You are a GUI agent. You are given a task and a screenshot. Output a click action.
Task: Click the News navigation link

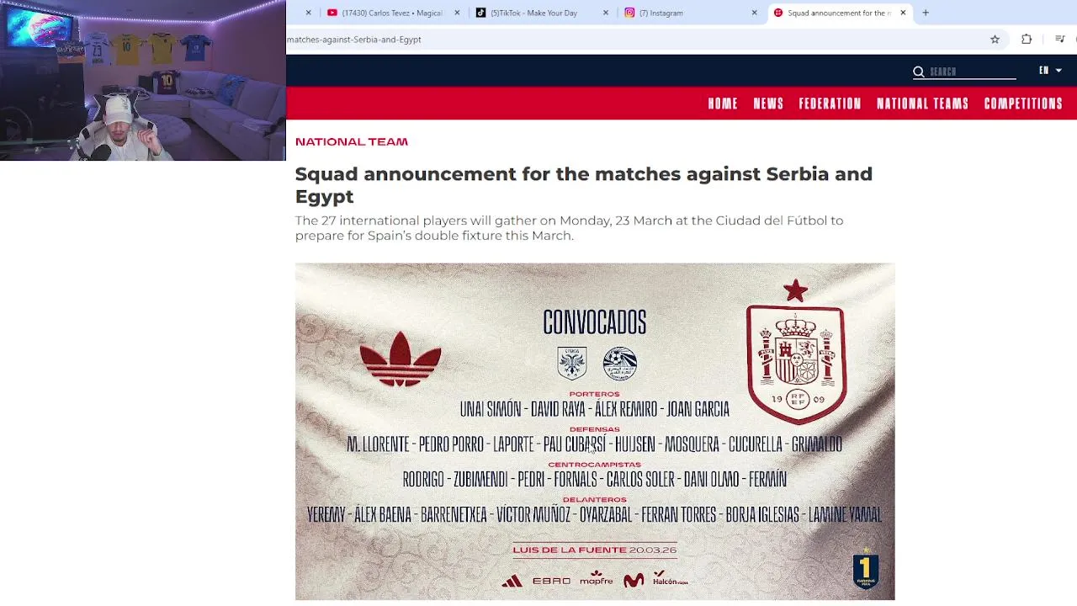[x=768, y=104]
